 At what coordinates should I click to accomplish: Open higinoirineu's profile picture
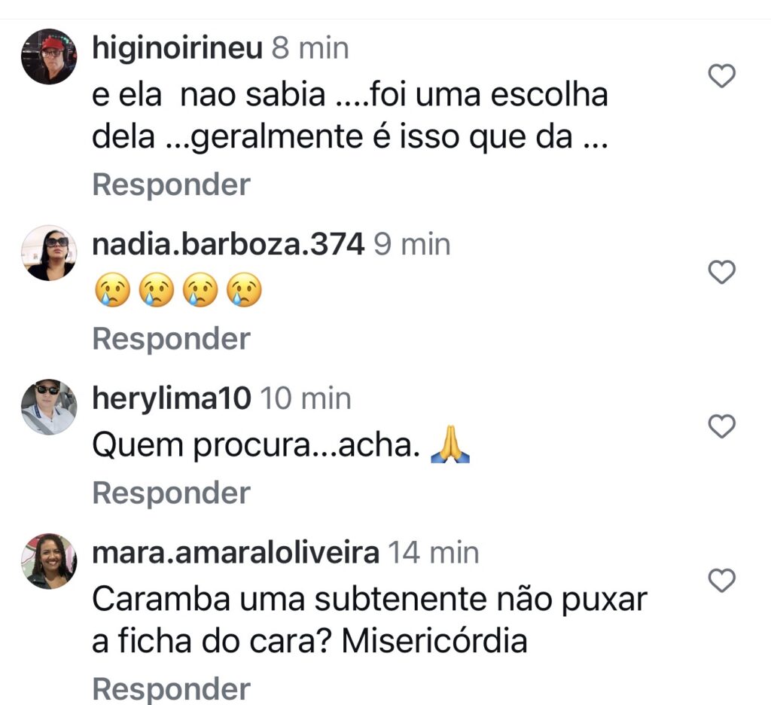click(48, 56)
